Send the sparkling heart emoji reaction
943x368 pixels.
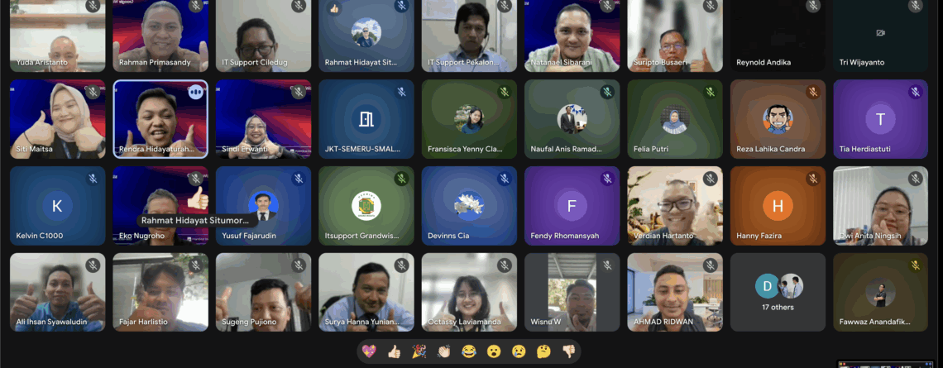pyautogui.click(x=369, y=351)
